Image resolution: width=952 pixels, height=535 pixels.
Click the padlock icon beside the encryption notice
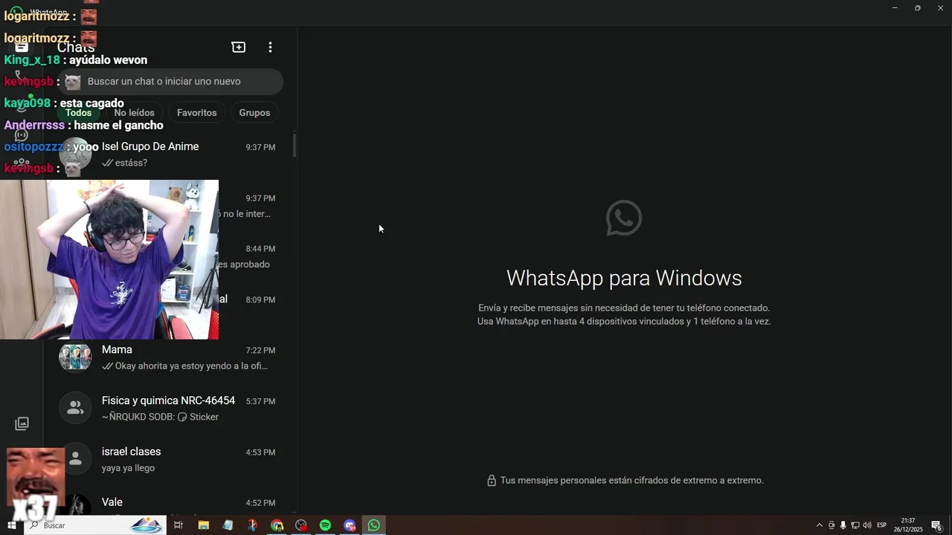[491, 481]
